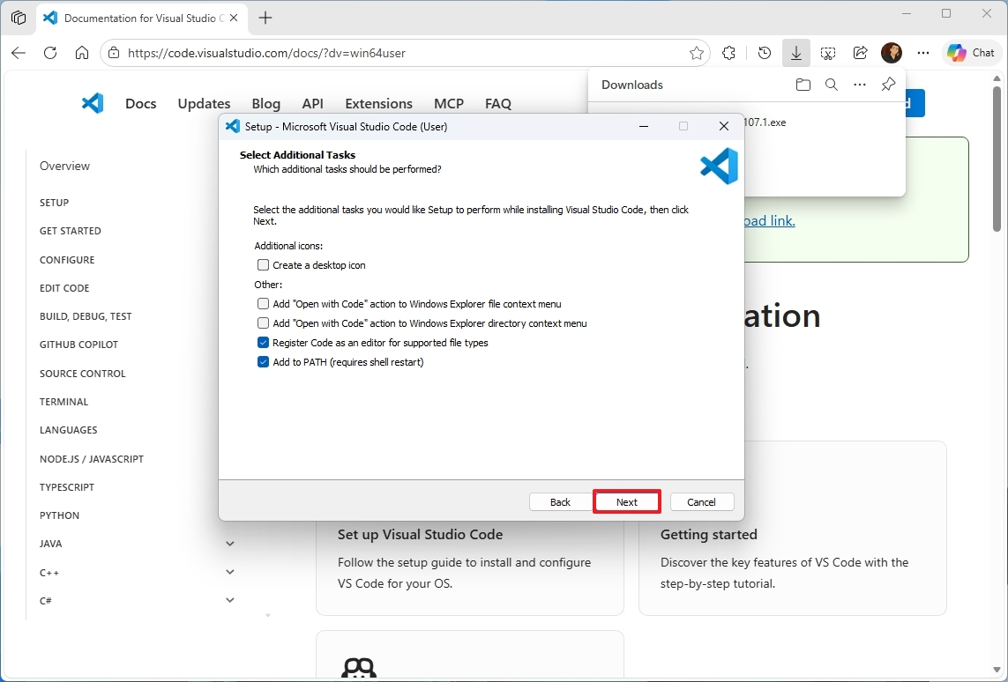Open BUILD, DEBUG, TEST sidebar section
This screenshot has width=1008, height=682.
pyautogui.click(x=86, y=316)
